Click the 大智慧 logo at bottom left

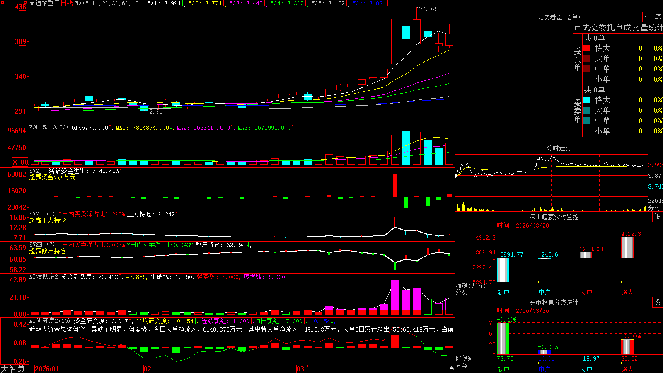pyautogui.click(x=13, y=368)
